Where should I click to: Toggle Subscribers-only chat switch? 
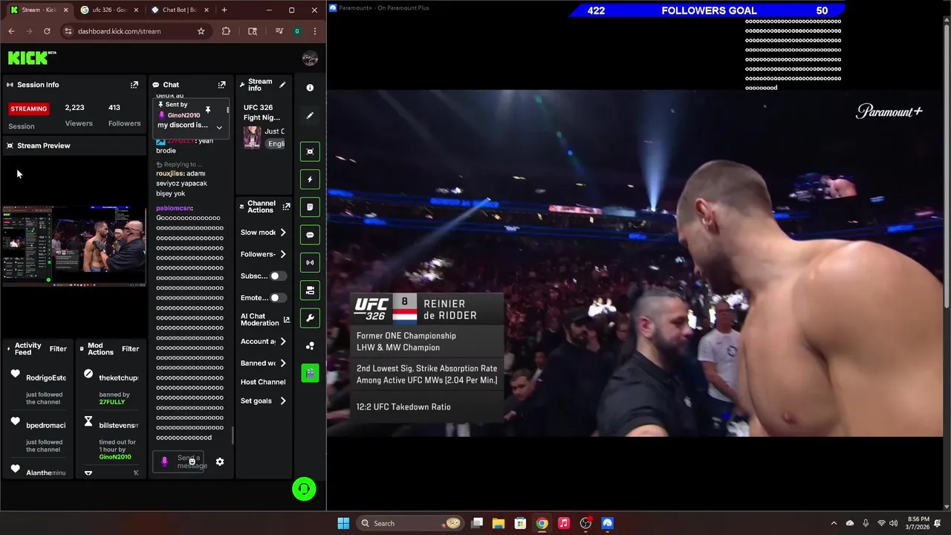pos(277,276)
